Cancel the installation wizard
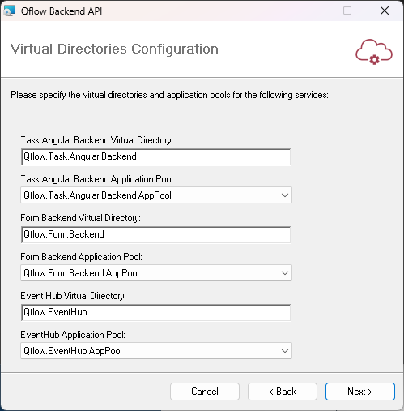 pyautogui.click(x=205, y=392)
